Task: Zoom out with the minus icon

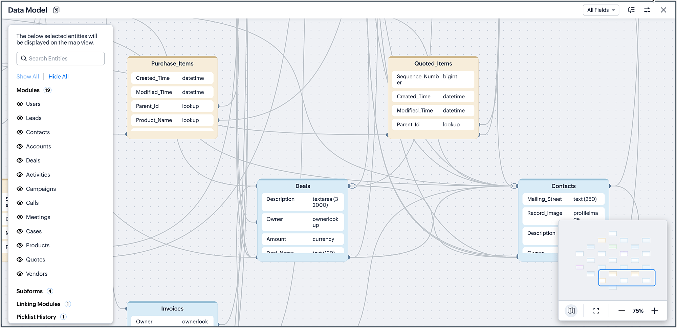Action: pos(621,311)
